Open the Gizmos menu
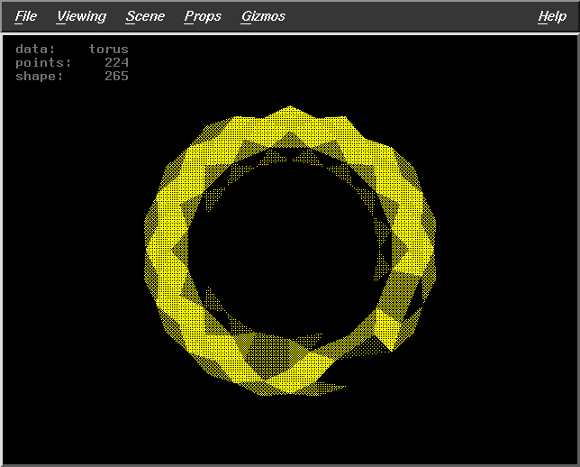Image resolution: width=580 pixels, height=467 pixels. click(x=263, y=16)
